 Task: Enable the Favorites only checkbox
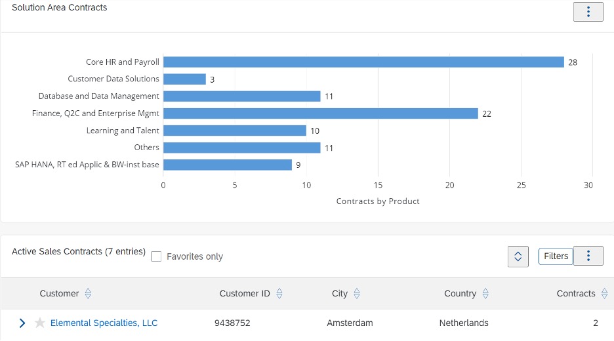156,256
